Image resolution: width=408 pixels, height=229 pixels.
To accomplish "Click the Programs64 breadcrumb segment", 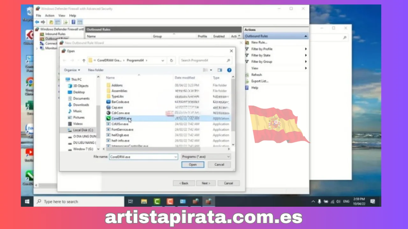I will [135, 60].
